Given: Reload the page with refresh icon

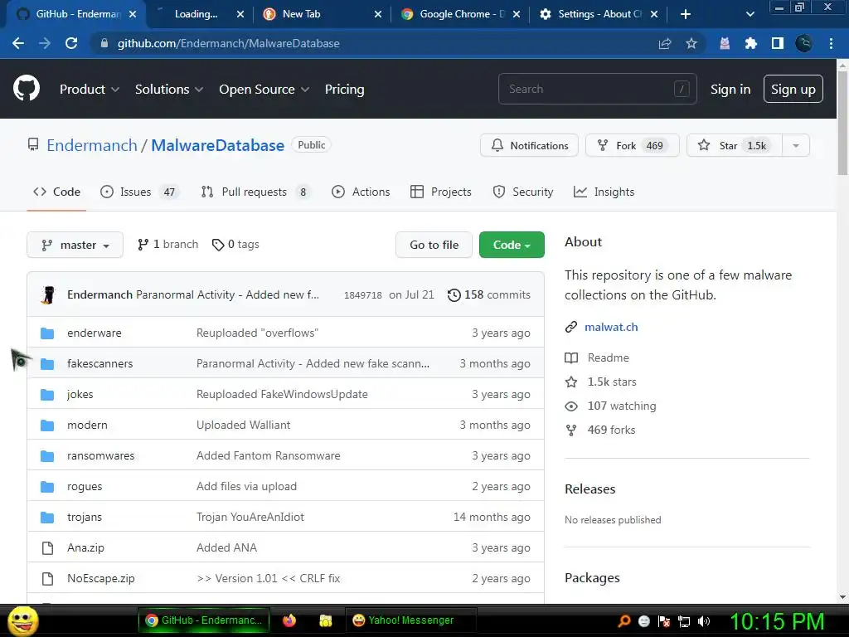Looking at the screenshot, I should coord(71,43).
